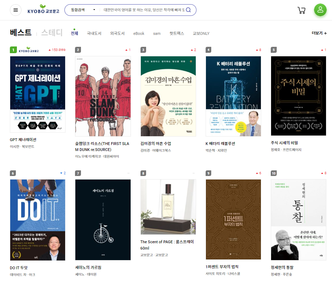Open the 주식 시세의 비밀 book cover
This screenshot has width=332, height=283.
click(299, 96)
